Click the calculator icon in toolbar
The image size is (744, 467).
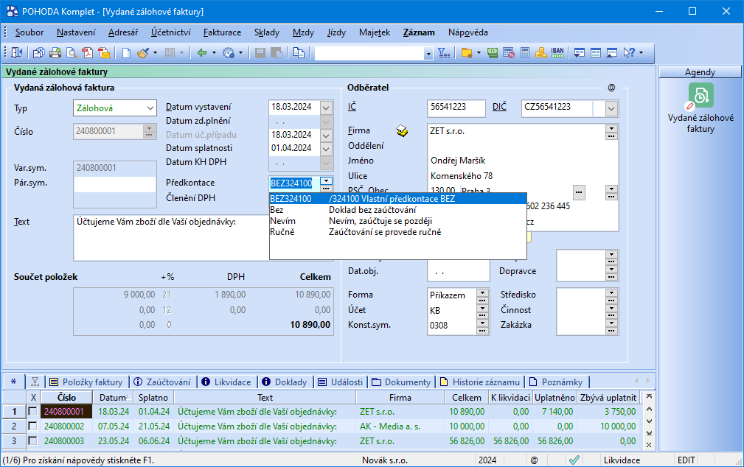tap(525, 52)
